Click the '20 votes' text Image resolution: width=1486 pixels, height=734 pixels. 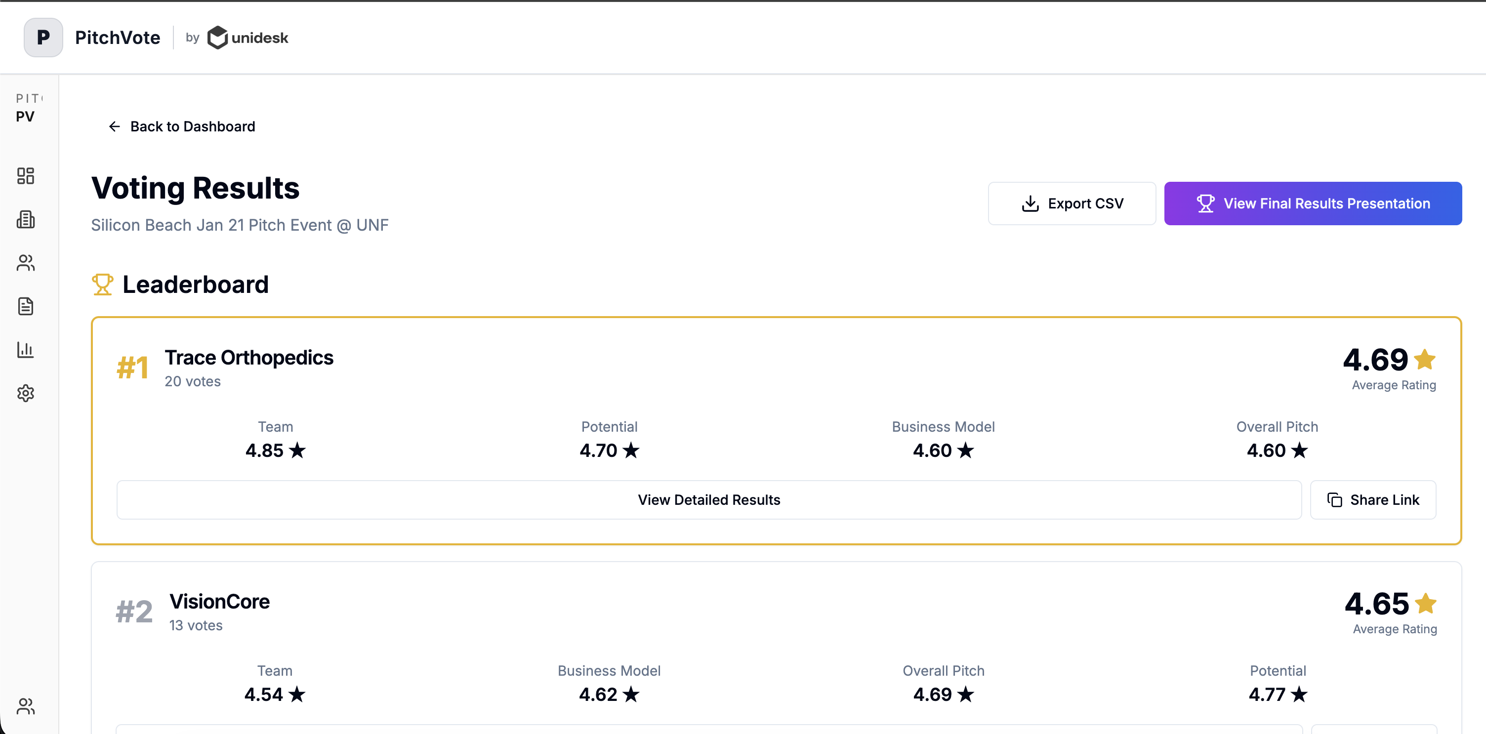pyautogui.click(x=193, y=381)
